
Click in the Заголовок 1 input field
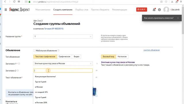pyautogui.click(x=63, y=64)
